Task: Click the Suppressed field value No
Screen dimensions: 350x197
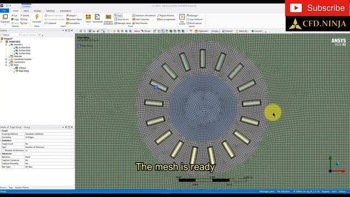Action: (x=49, y=144)
